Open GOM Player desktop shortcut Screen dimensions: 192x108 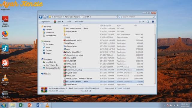(5, 64)
